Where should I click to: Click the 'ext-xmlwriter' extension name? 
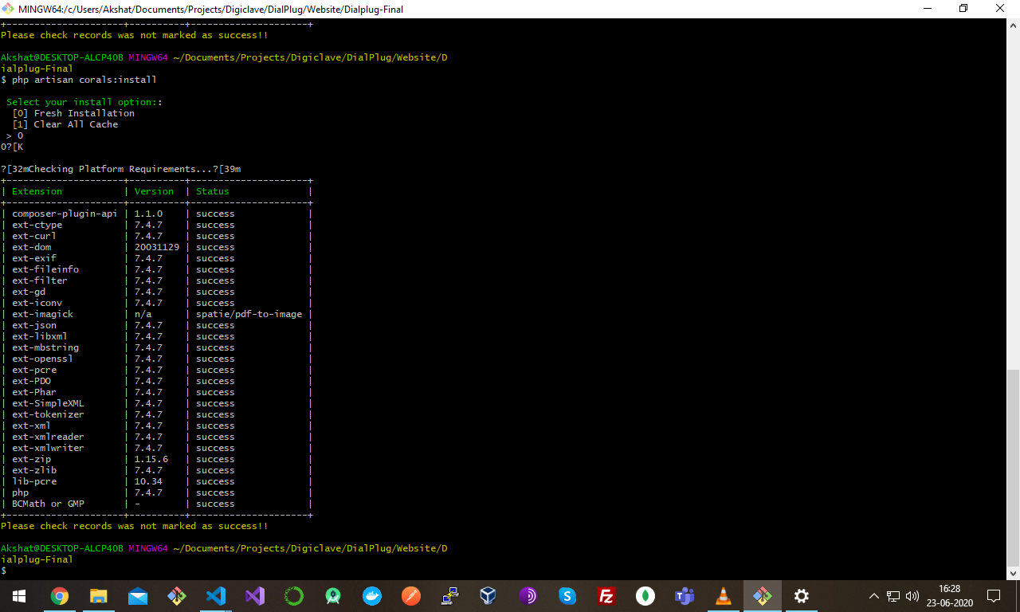[48, 448]
